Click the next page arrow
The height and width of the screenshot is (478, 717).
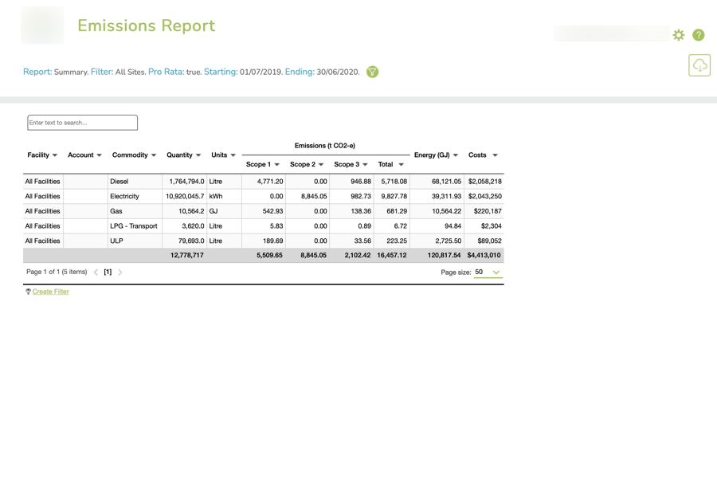pyautogui.click(x=120, y=272)
